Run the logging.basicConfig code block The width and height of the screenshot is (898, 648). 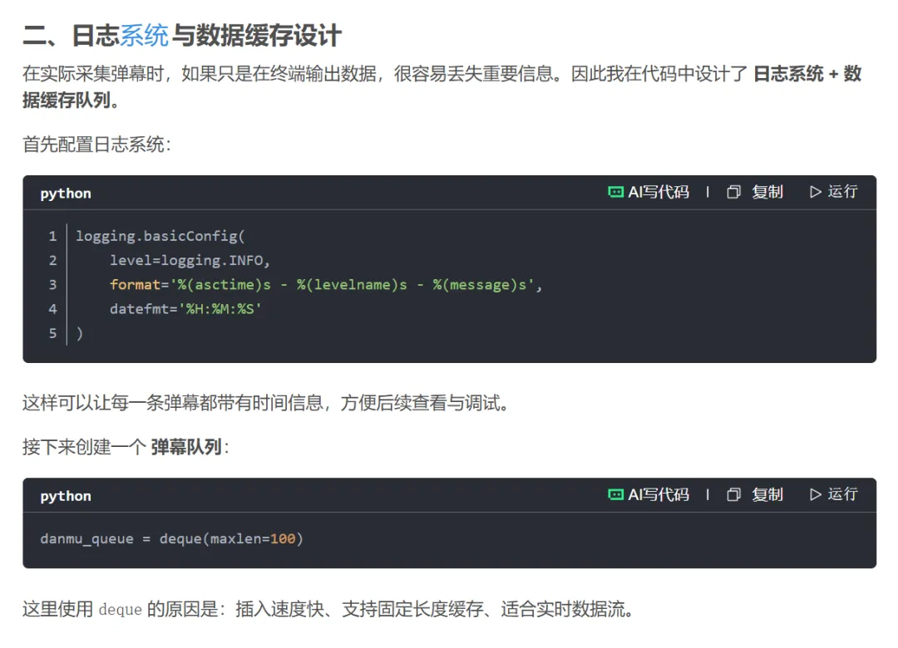point(833,192)
